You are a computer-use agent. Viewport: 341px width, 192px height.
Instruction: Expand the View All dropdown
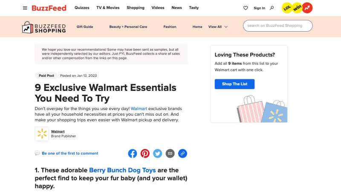pyautogui.click(x=218, y=27)
